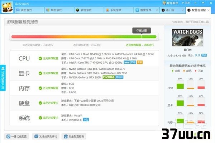Click 游戏配置检测报告 heading

pyautogui.click(x=23, y=22)
